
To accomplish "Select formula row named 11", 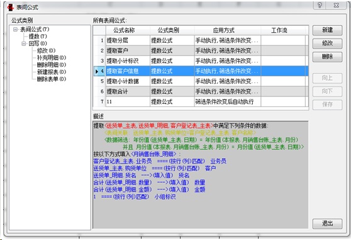I will [201, 102].
